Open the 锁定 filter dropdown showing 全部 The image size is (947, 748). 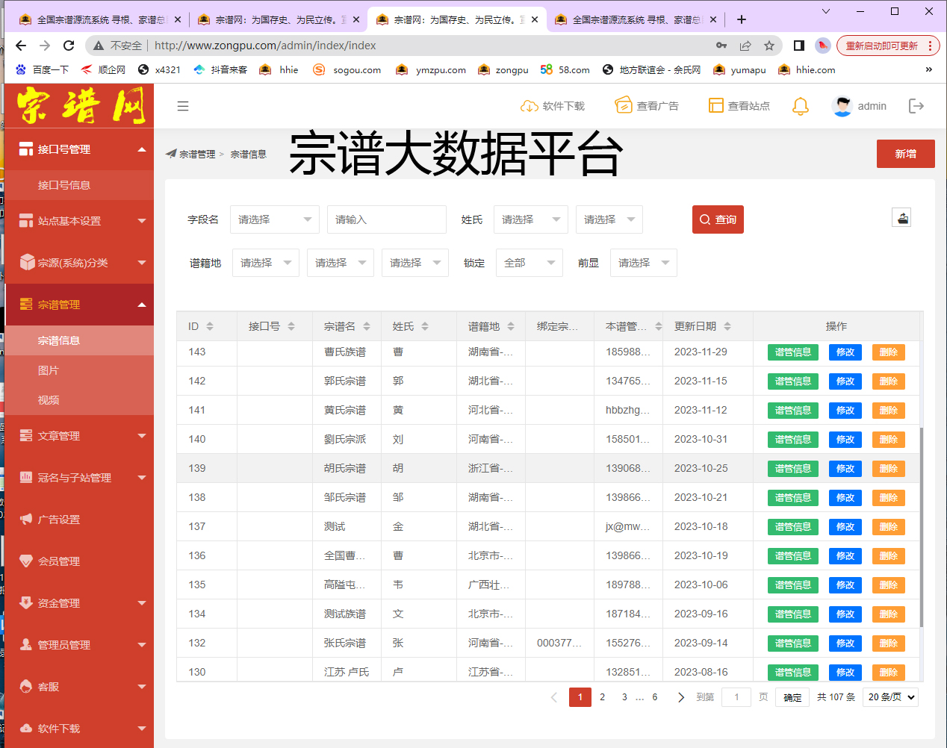coord(529,262)
